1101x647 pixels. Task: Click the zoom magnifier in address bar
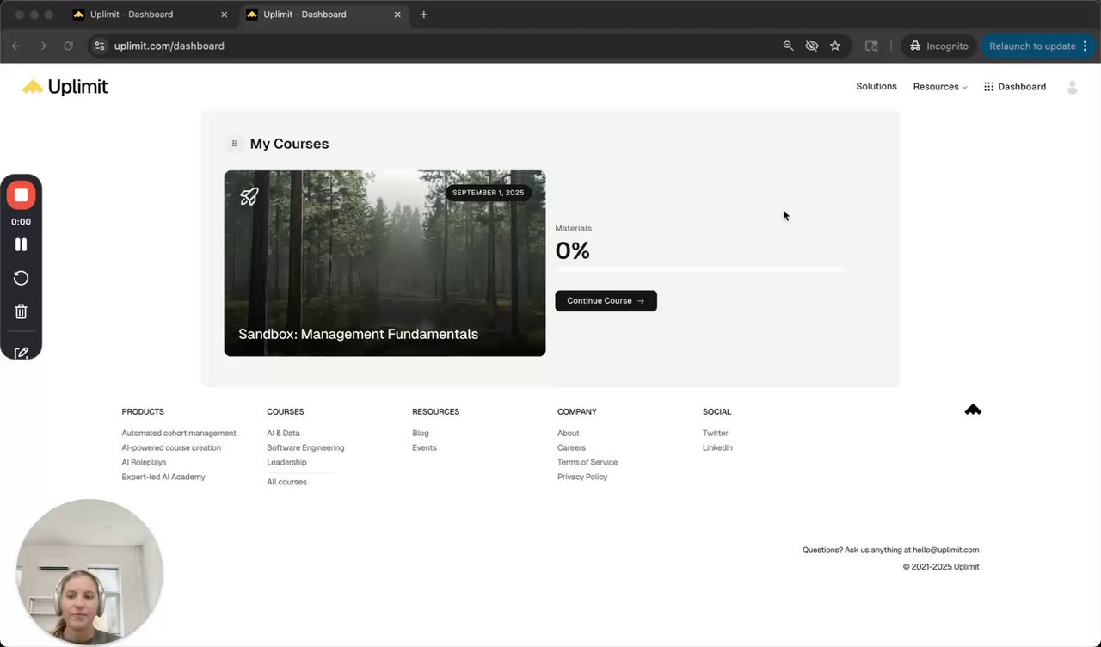[788, 46]
